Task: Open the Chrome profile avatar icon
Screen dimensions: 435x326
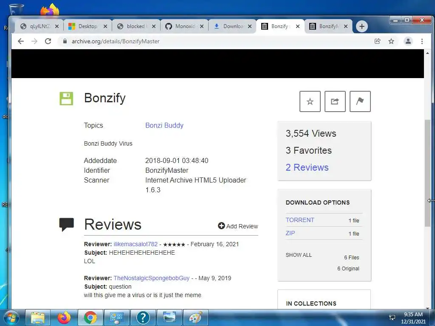Action: [408, 41]
